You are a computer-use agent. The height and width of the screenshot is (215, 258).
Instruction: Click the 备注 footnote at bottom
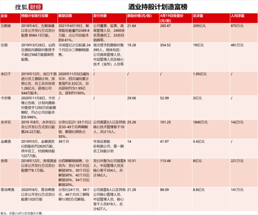[x=22, y=213]
